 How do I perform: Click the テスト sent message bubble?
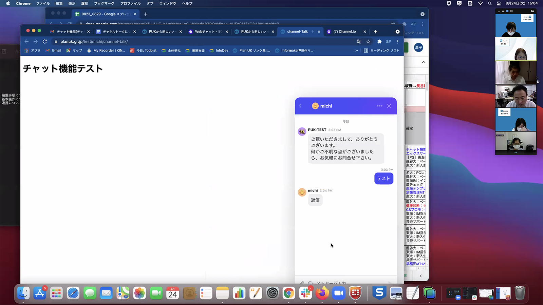(x=384, y=179)
